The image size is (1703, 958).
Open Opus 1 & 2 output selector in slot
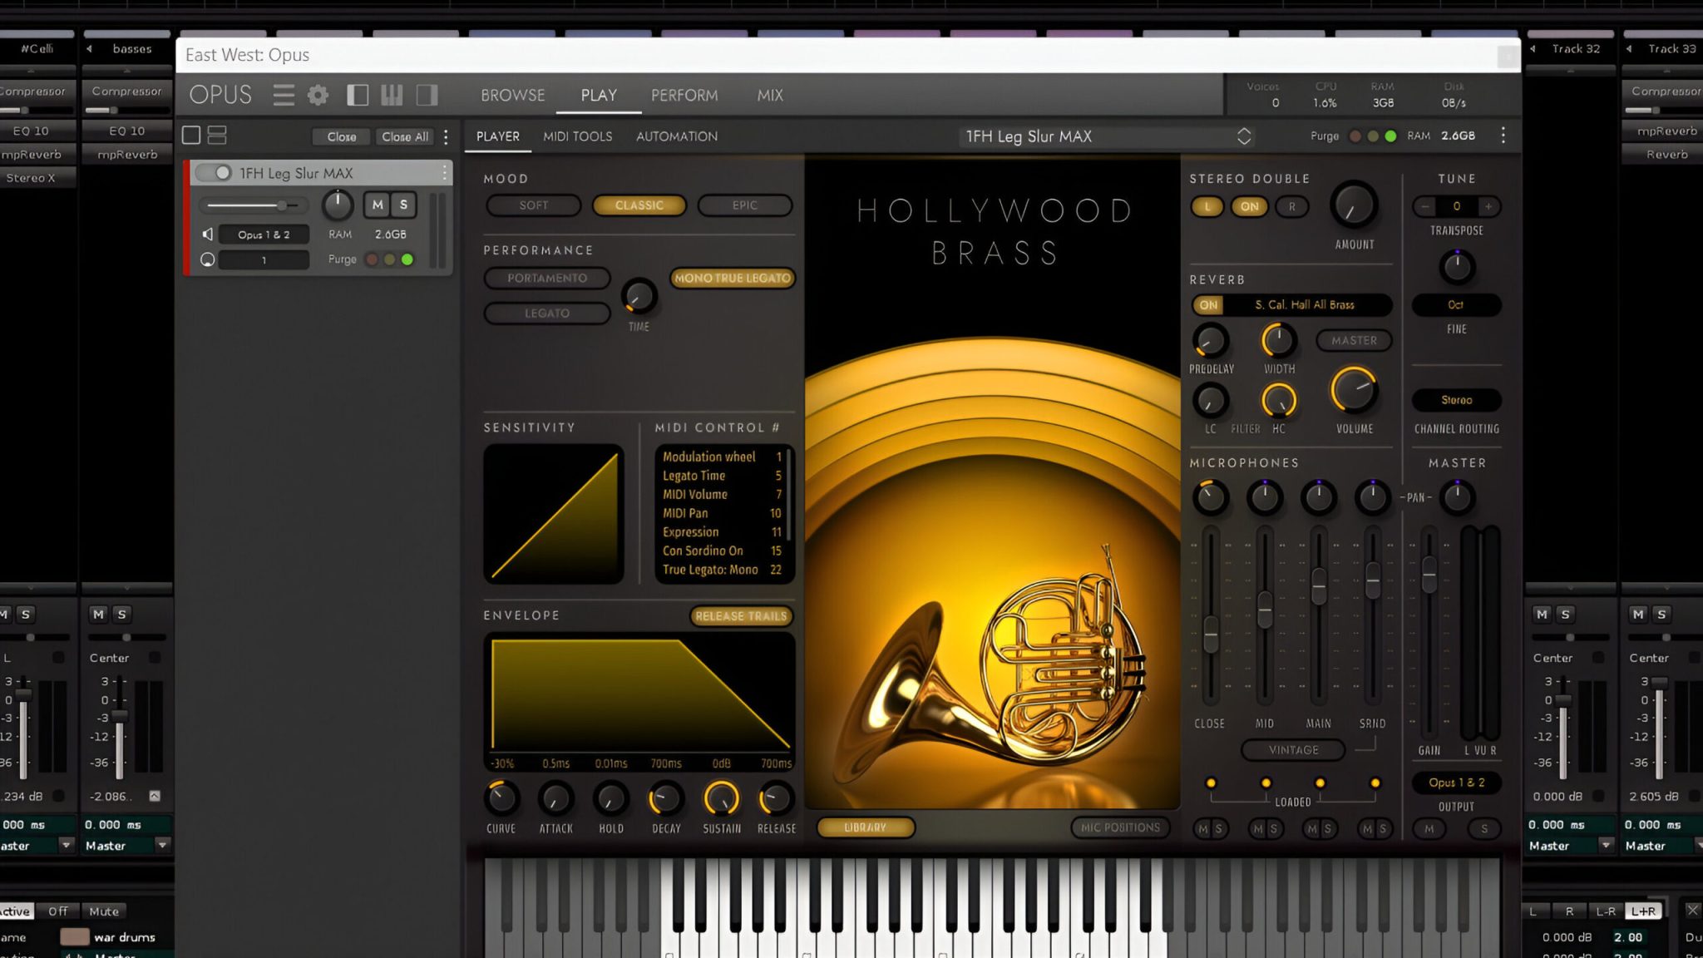click(x=264, y=235)
